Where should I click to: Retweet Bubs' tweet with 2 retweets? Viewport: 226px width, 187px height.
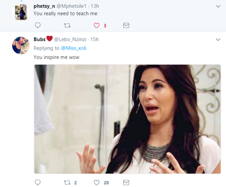pyautogui.click(x=67, y=183)
